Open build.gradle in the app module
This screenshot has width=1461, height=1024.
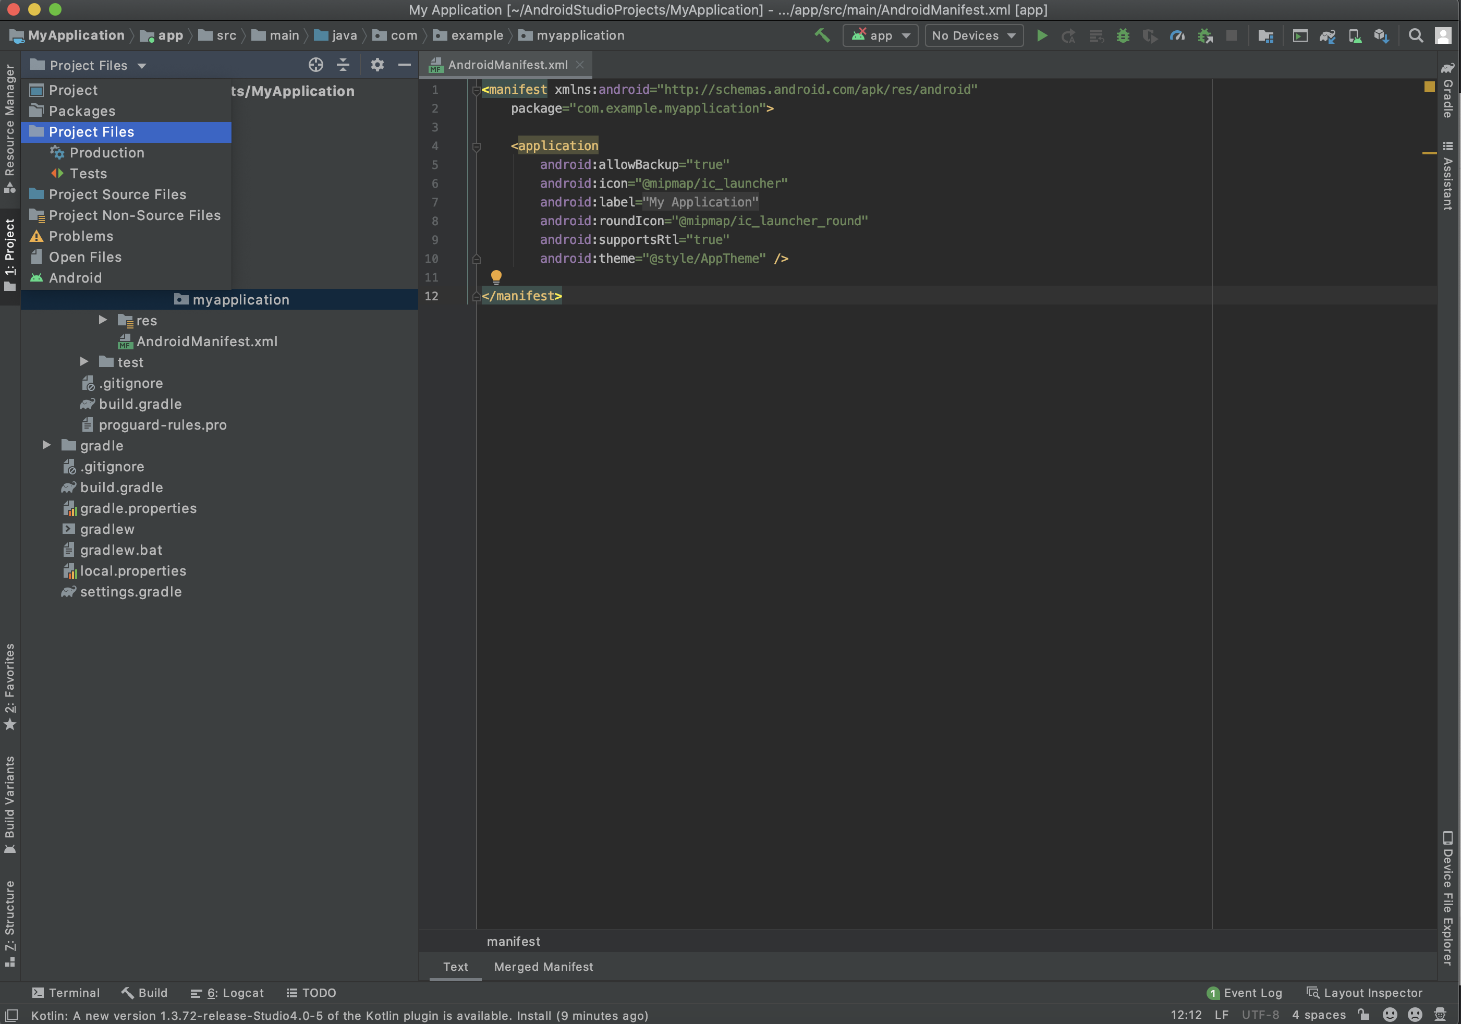[x=140, y=404]
